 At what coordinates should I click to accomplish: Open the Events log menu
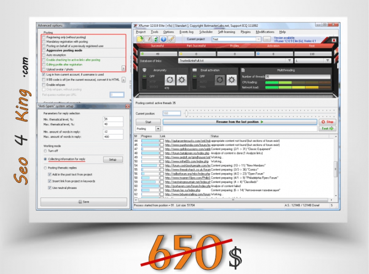[186, 32]
